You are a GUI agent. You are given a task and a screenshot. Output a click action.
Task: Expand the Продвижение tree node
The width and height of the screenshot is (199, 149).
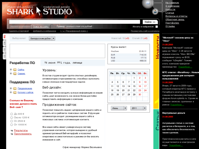(11, 88)
